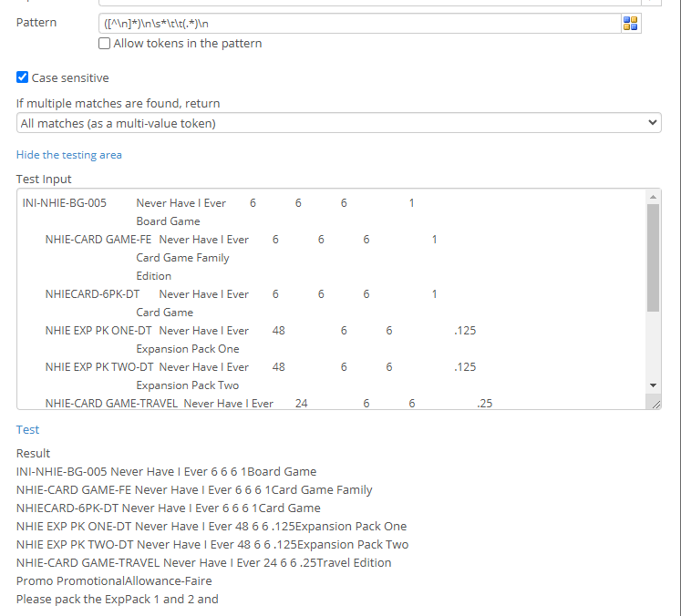Viewport: 681px width, 616px height.
Task: Click 'NHIECARD-6PK-DT' in the Test Input
Action: [x=92, y=294]
